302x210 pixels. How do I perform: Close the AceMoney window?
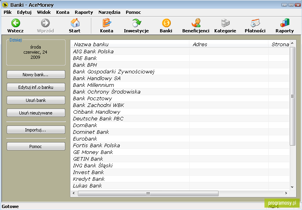pyautogui.click(x=298, y=5)
